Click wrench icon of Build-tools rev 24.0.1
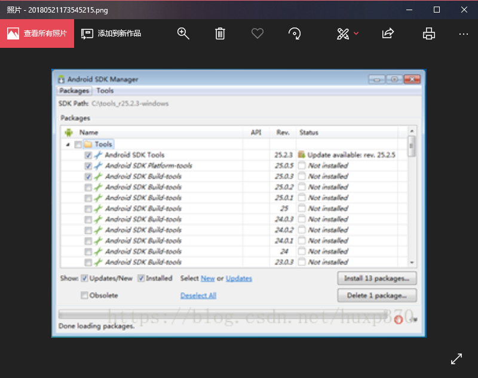This screenshot has width=478, height=378. [98, 240]
